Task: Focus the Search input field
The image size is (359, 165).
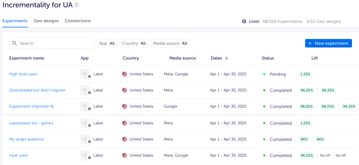Action: [55, 43]
